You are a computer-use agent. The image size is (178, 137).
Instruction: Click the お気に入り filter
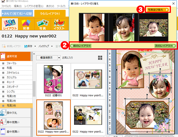click(x=68, y=58)
